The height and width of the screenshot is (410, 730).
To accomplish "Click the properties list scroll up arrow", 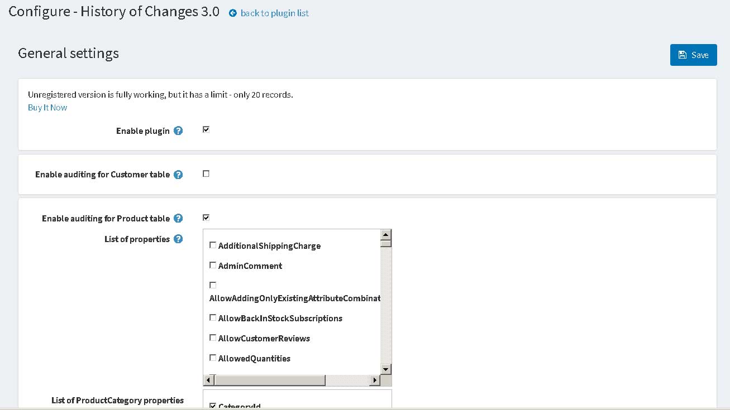I will (x=385, y=234).
